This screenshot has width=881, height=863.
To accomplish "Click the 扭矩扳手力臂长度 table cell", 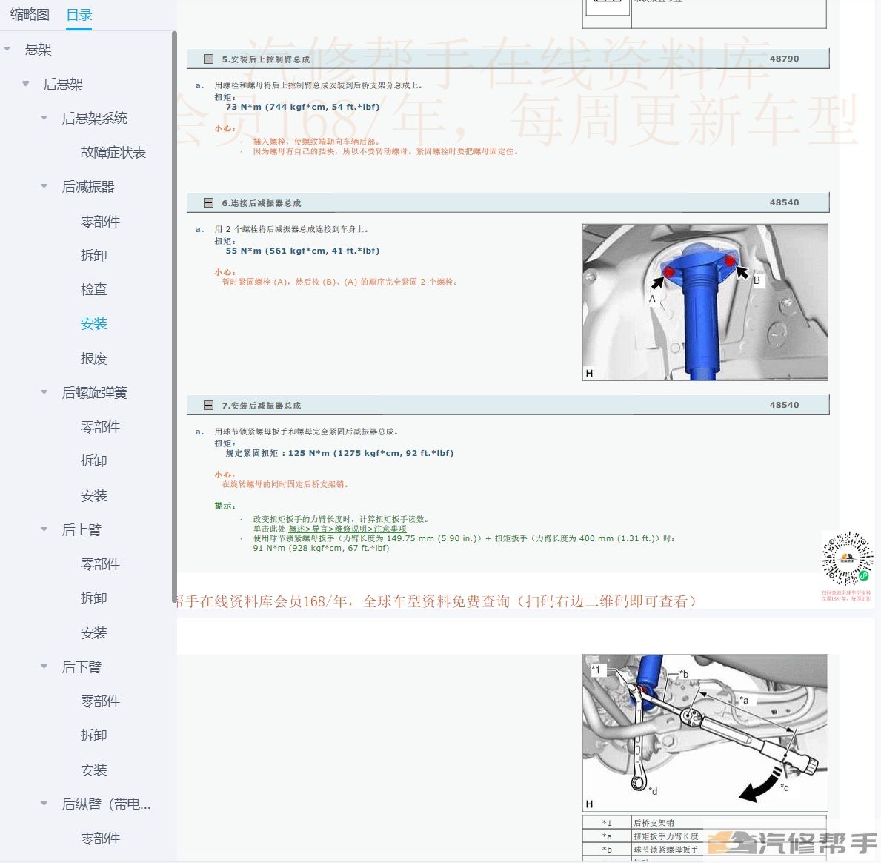I will tap(729, 836).
